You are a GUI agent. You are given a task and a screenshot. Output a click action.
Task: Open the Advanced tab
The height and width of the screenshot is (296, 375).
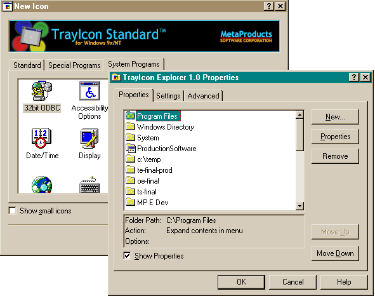(x=203, y=96)
